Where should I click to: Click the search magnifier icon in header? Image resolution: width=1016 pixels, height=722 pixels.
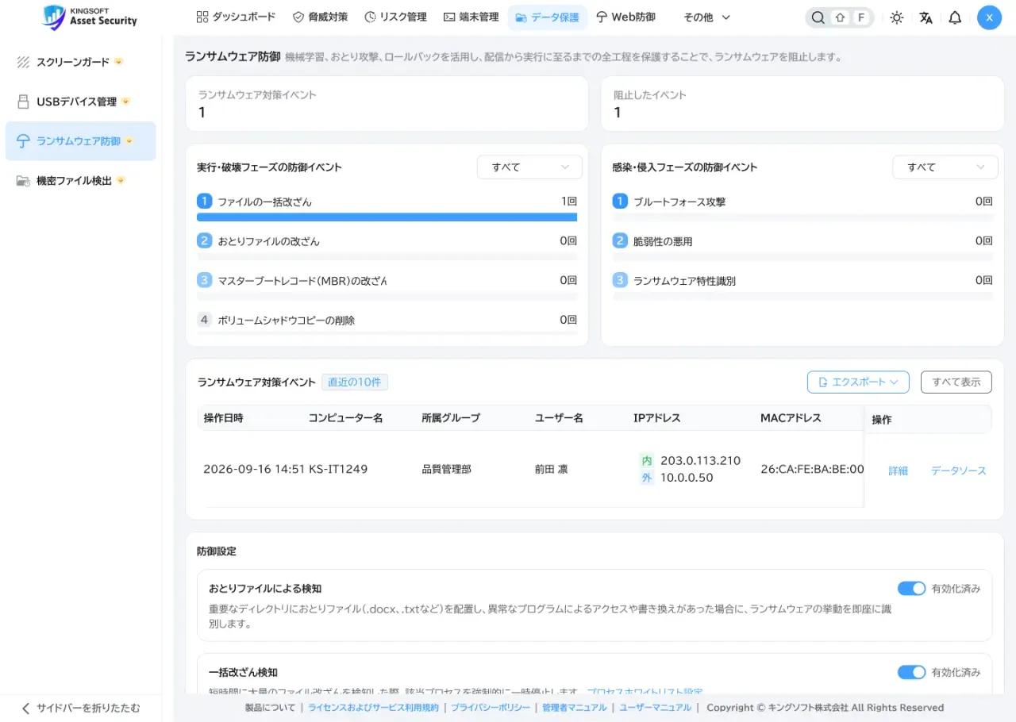(818, 17)
